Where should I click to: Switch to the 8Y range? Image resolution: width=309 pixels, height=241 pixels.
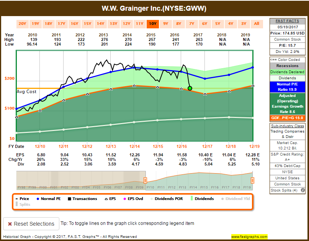pos(178,24)
